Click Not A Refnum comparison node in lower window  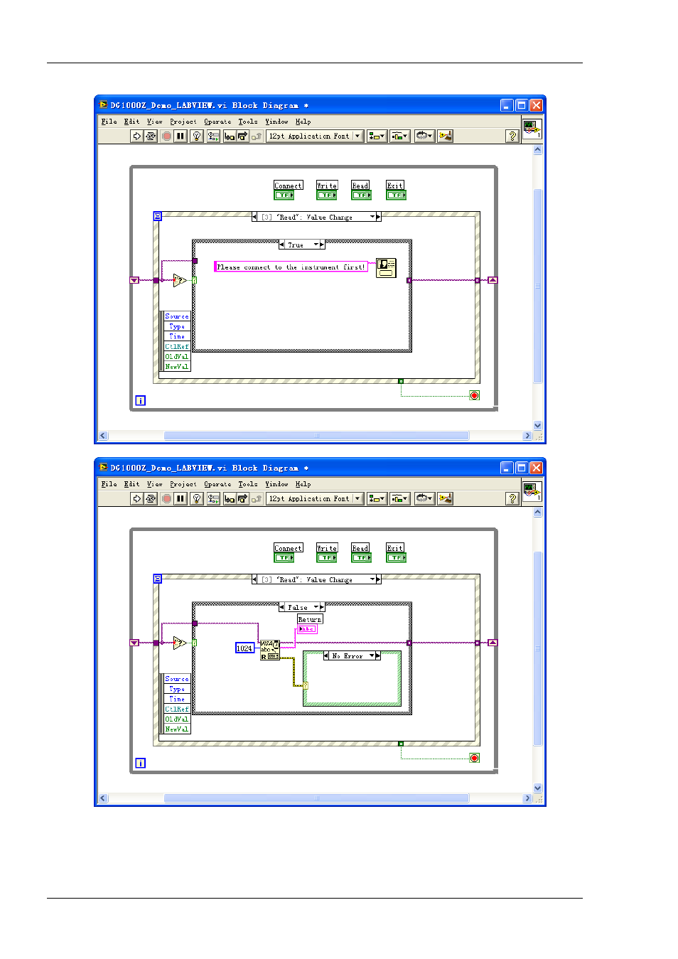pyautogui.click(x=181, y=643)
